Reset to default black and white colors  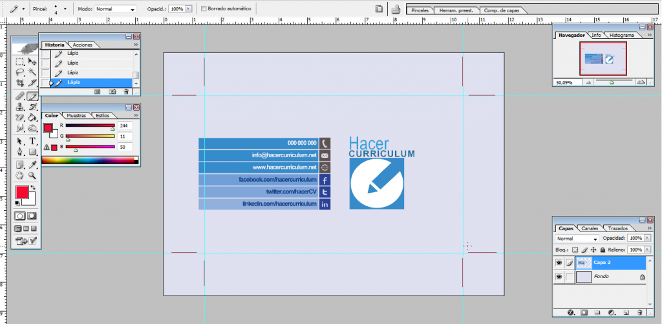point(17,204)
